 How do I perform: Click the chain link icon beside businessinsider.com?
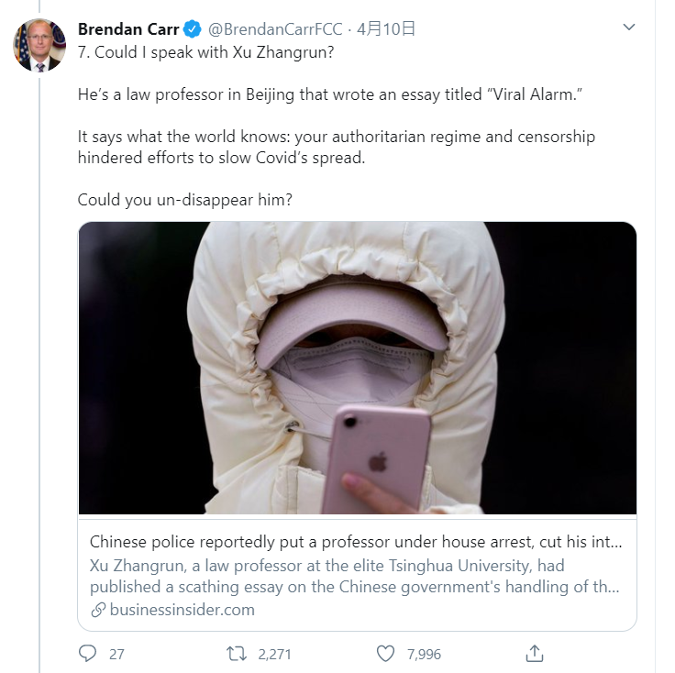tap(98, 610)
